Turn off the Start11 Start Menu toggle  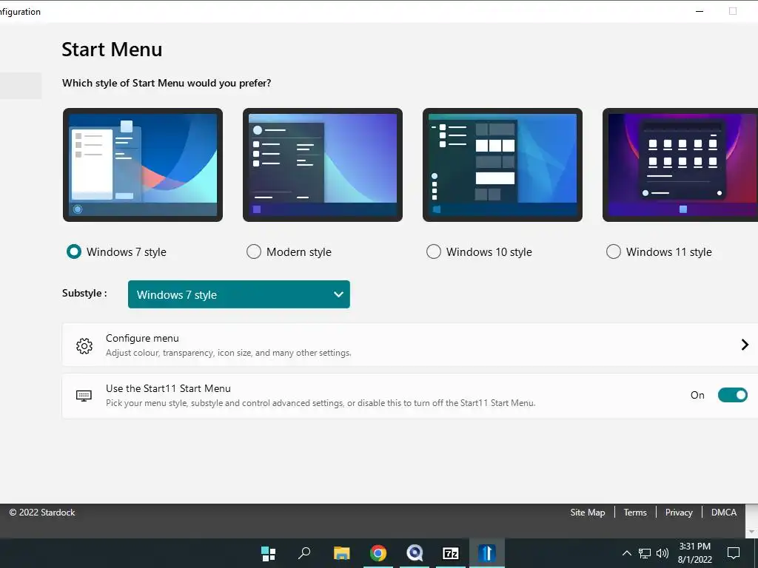tap(732, 395)
